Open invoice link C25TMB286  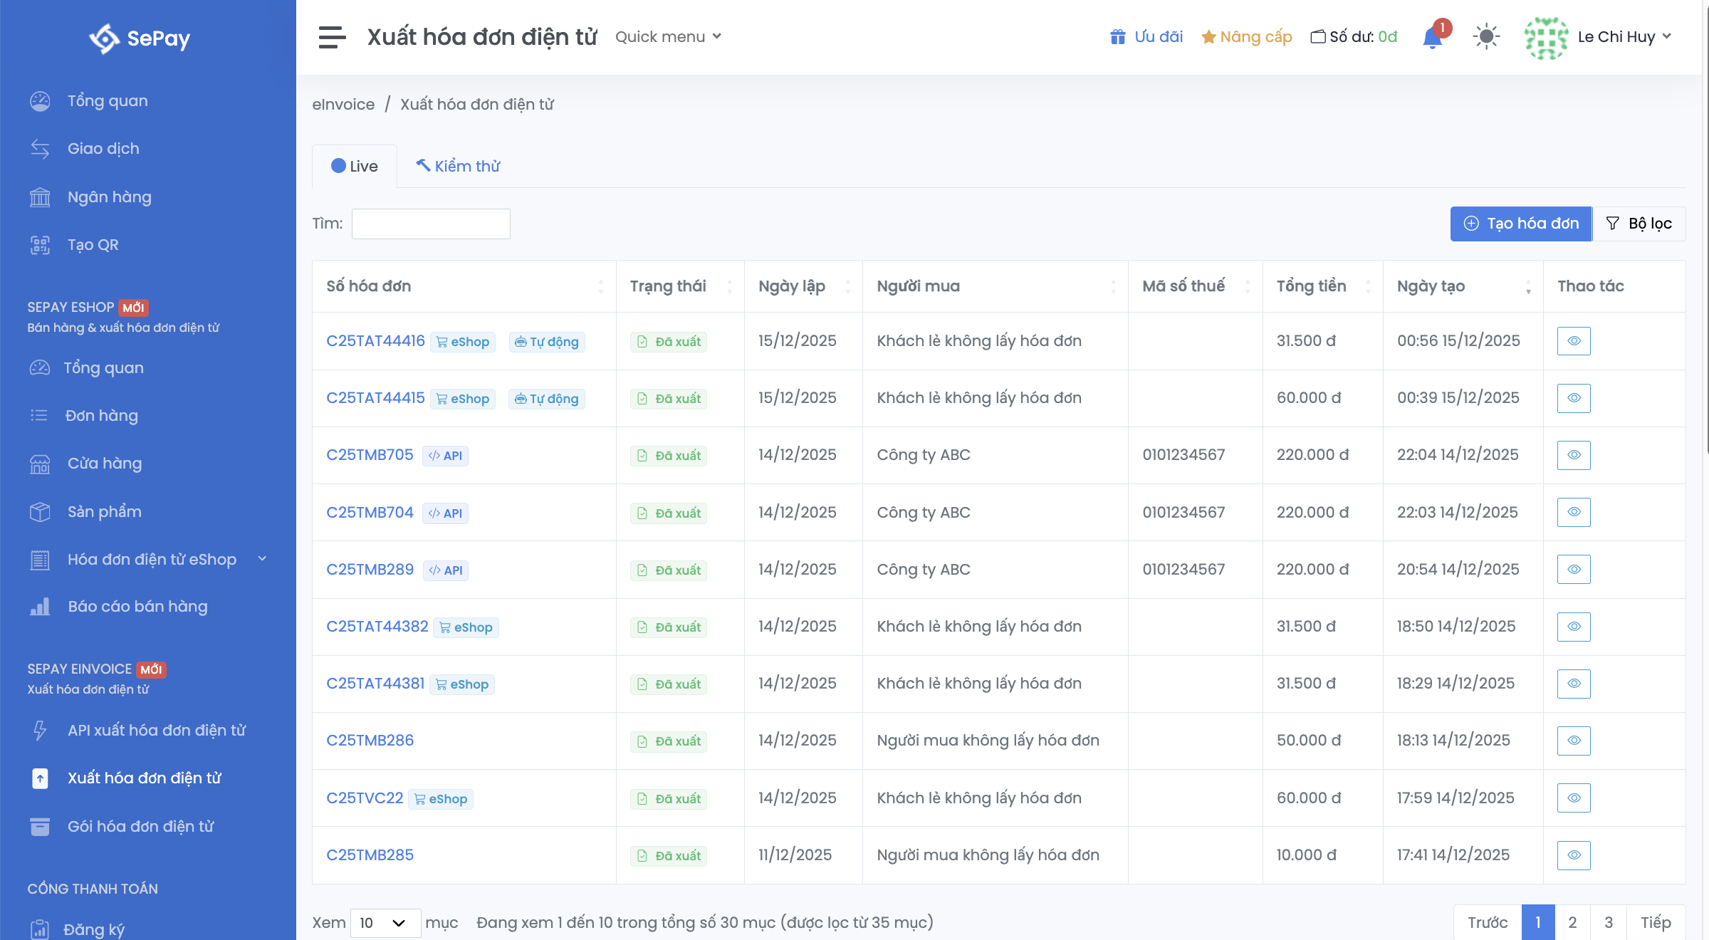point(370,741)
